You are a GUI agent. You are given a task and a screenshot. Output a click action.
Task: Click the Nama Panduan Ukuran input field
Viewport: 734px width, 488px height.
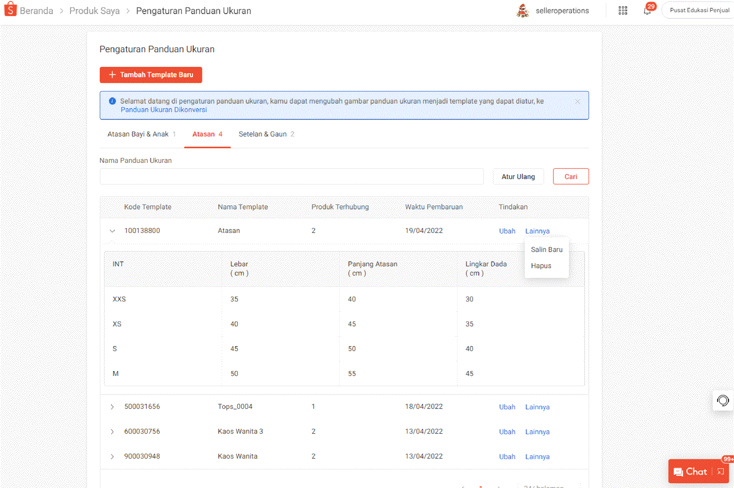point(292,176)
